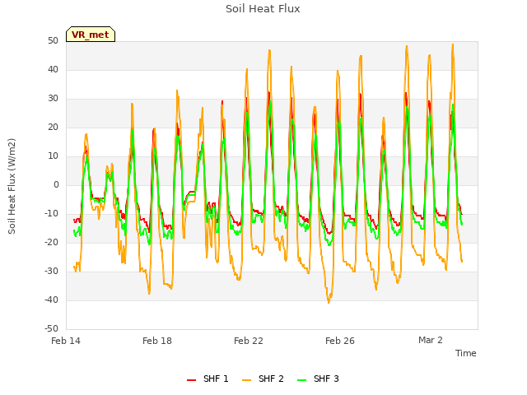Click the red SHF 1 legend swatch
This screenshot has height=395, width=527.
pos(191,379)
